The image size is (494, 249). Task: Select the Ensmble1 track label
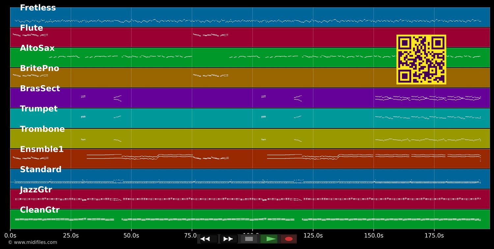coord(42,149)
